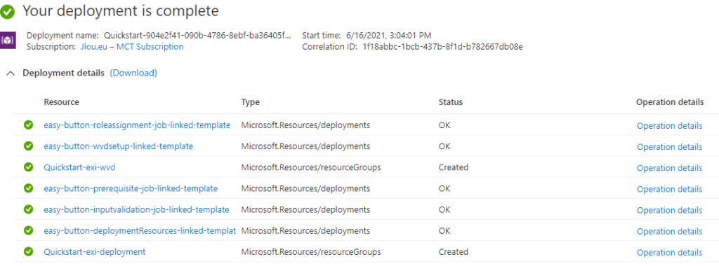The image size is (719, 266).
Task: Click the purple deployment resource icon
Action: pos(8,40)
